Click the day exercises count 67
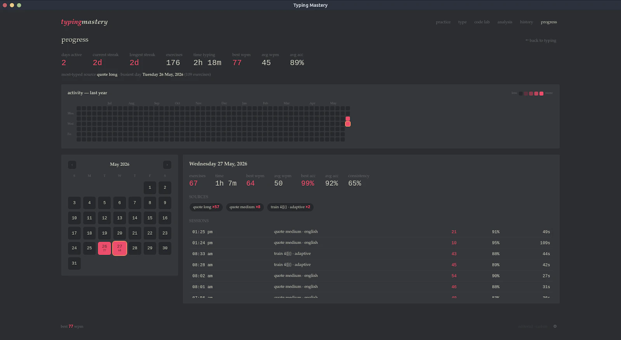The image size is (621, 340). pos(193,183)
